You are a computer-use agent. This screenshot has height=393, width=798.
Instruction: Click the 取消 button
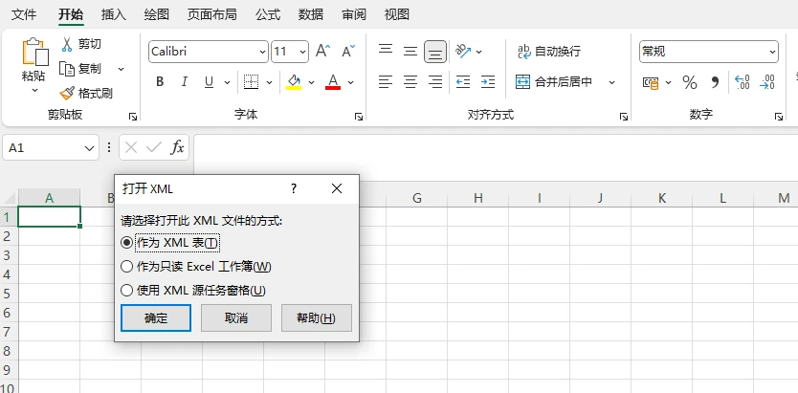tap(236, 318)
